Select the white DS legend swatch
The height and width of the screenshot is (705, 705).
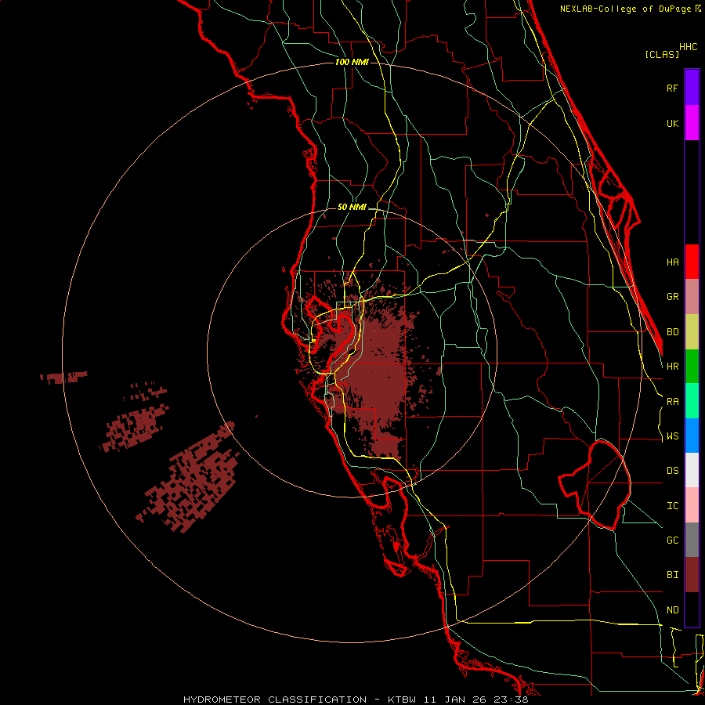pyautogui.click(x=692, y=470)
